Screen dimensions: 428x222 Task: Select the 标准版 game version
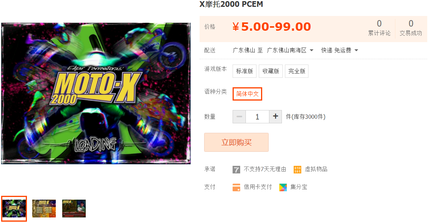245,71
